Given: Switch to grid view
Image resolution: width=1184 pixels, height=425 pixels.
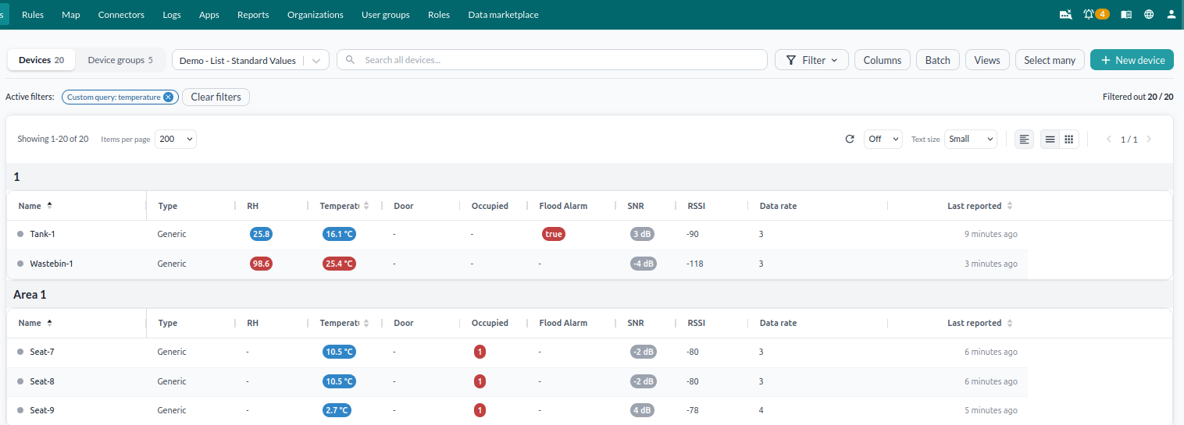Looking at the screenshot, I should [1069, 139].
